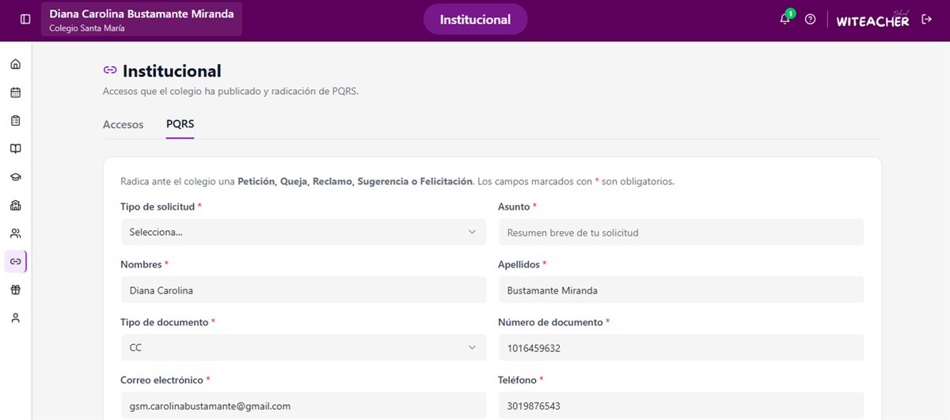This screenshot has width=950, height=420.
Task: Select the link Institucional icon in sidebar
Action: (15, 261)
